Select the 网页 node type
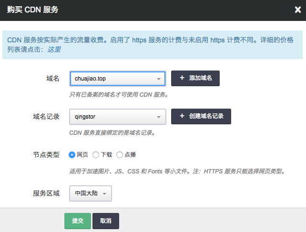Screen dimensions: 306x232 click(72, 155)
